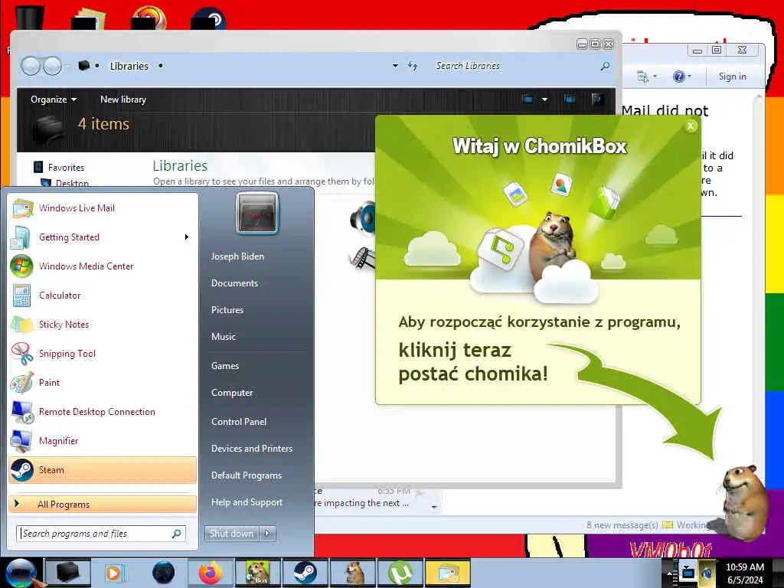Click the Explorer help icon in toolbar
Image resolution: width=784 pixels, height=588 pixels.
point(598,99)
